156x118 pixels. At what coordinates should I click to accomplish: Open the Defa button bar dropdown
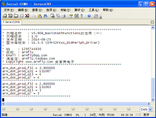click(x=150, y=109)
